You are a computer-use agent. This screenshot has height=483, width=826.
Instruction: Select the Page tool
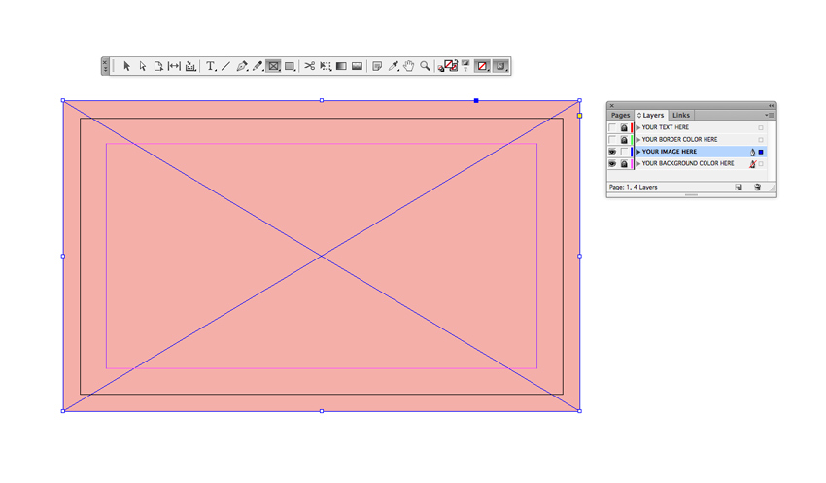(x=158, y=66)
